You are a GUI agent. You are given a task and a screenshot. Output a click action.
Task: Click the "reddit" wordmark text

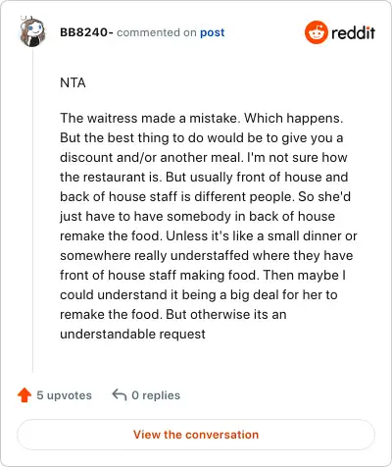click(353, 32)
